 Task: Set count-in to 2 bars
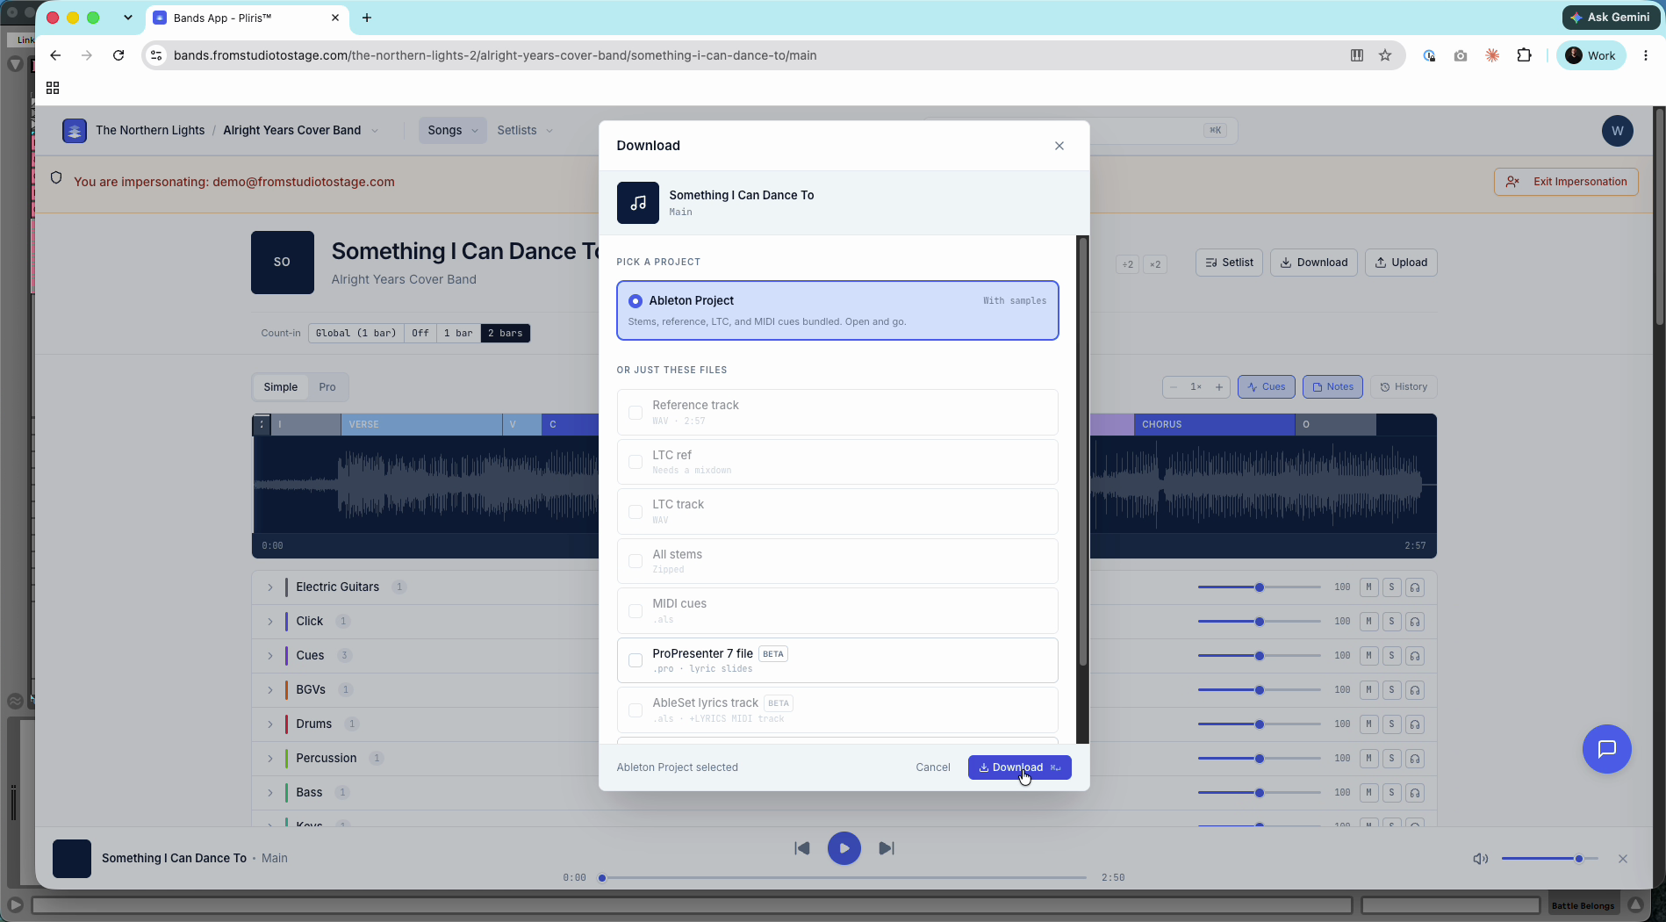tap(506, 334)
